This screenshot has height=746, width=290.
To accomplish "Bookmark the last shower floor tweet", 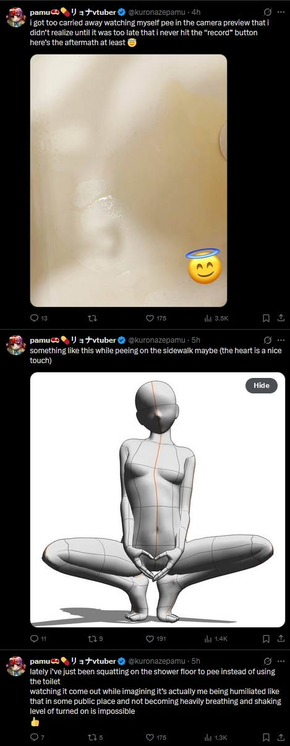I will tap(265, 737).
